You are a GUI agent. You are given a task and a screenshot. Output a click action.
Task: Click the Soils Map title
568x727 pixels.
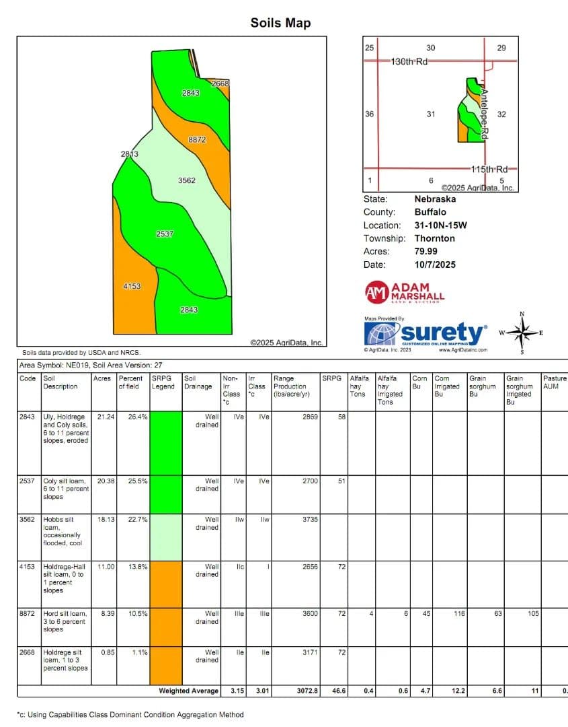pyautogui.click(x=280, y=23)
